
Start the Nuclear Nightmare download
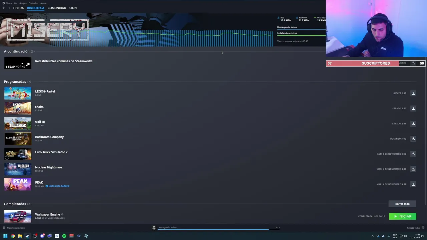[413, 169]
